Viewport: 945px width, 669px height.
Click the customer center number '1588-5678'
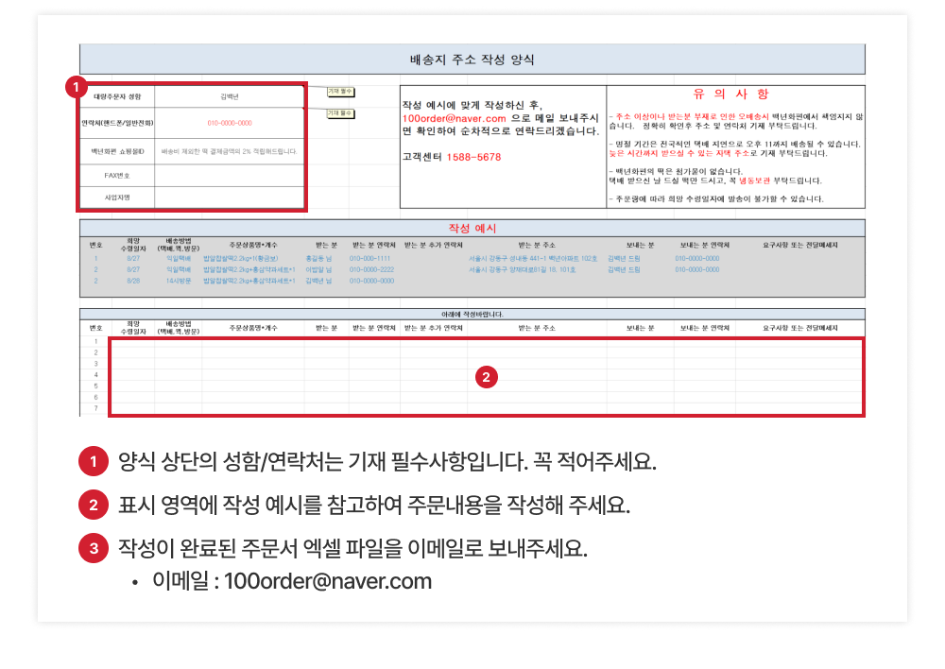click(473, 157)
